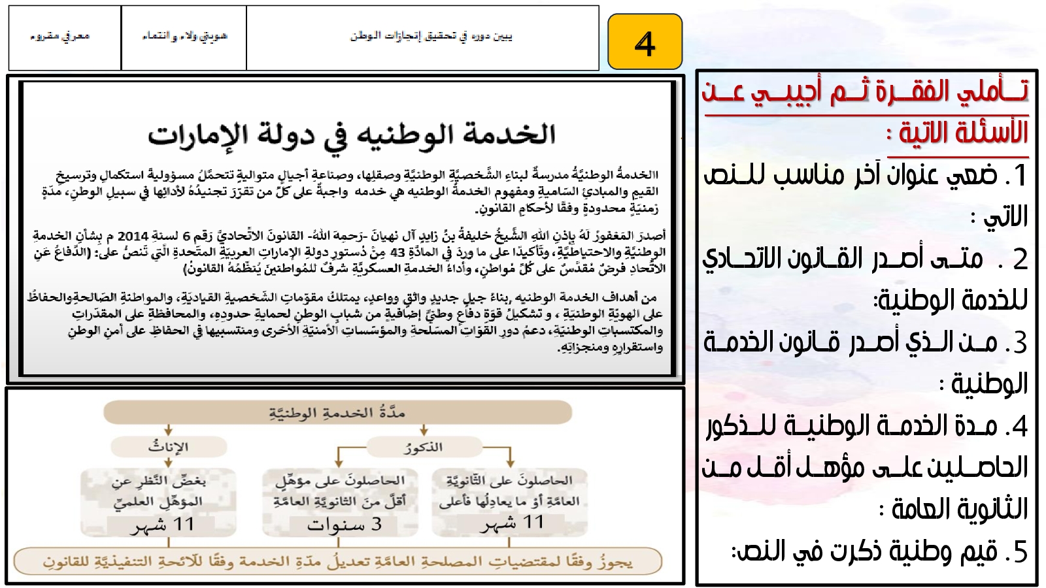Click the yellow number 4 box
The width and height of the screenshot is (1046, 588).
645,42
